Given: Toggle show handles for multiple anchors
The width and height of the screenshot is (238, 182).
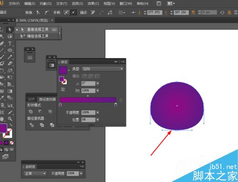Looking at the screenshot, I should coord(67,12).
